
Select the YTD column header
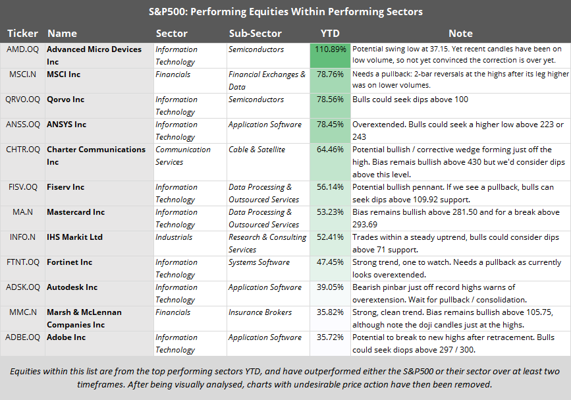pos(329,33)
